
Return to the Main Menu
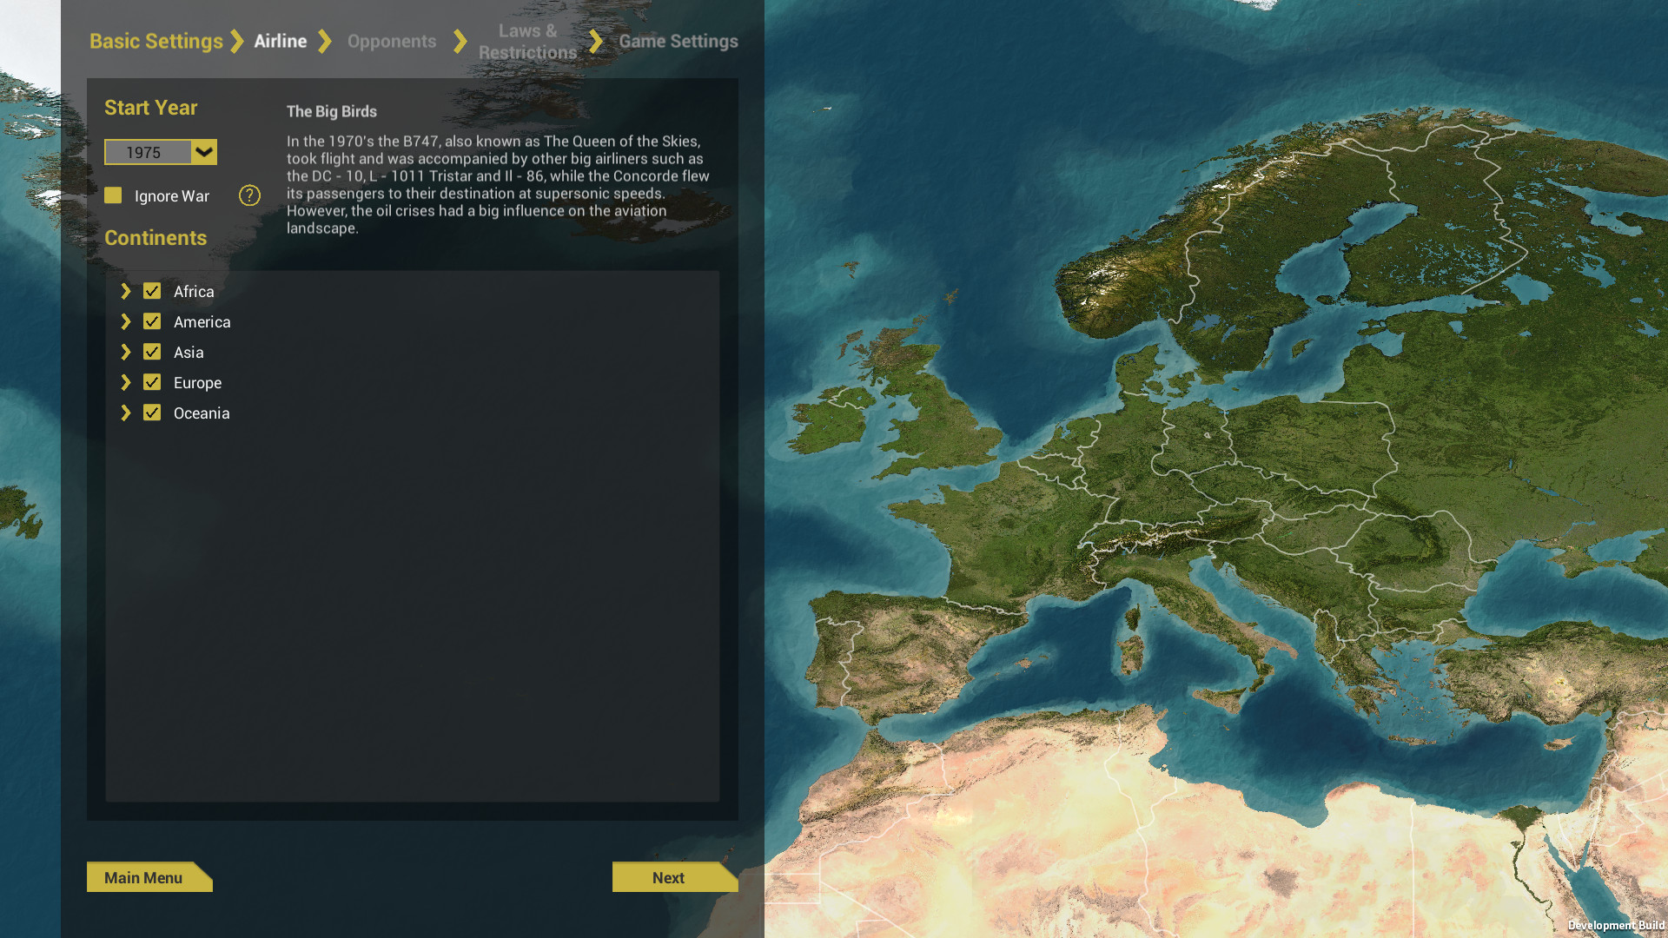143,877
